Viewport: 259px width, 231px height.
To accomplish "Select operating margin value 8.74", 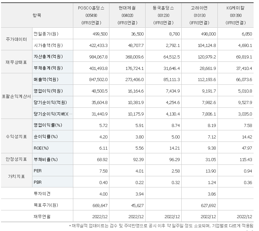I will 176,126.
